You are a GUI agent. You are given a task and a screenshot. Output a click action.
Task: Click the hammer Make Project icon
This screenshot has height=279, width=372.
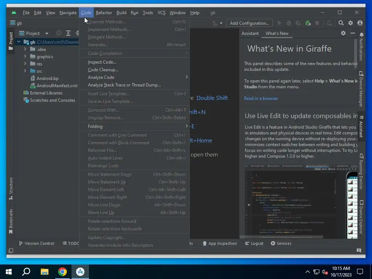point(214,23)
